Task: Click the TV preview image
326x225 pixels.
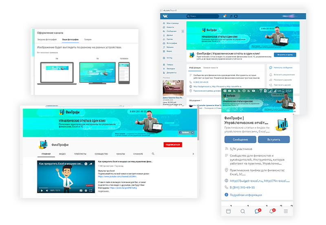Action: pos(97,73)
